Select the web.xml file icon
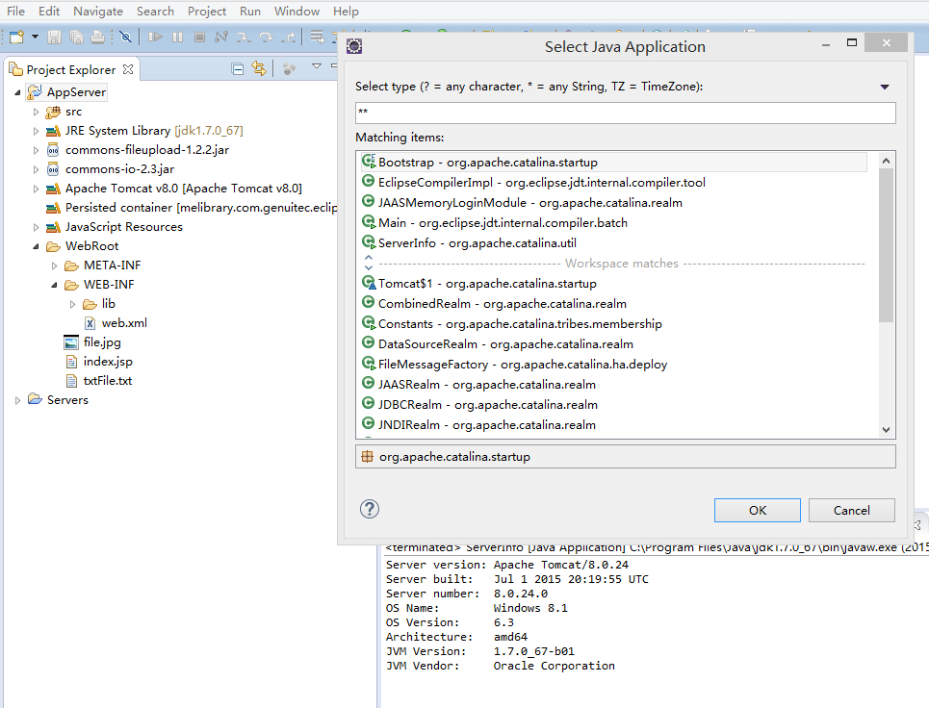929x708 pixels. coord(90,323)
